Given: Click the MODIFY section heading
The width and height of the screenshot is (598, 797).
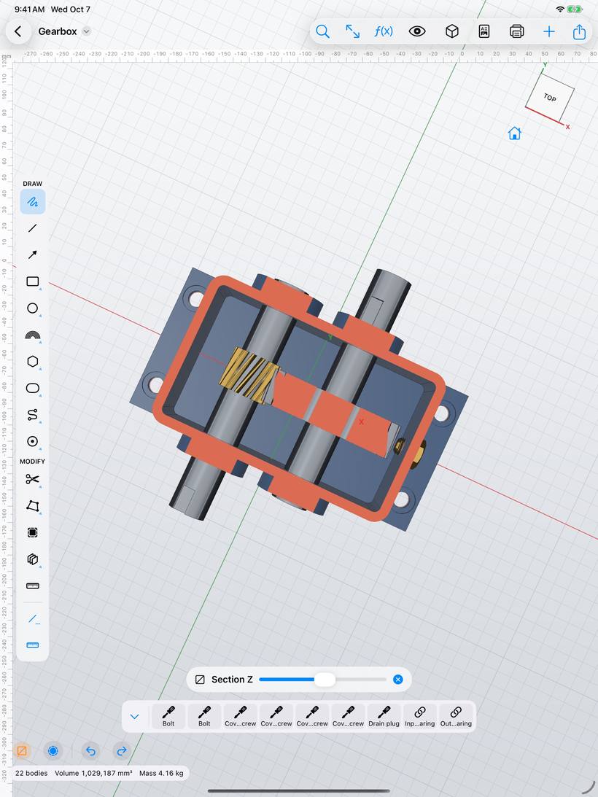Looking at the screenshot, I should point(33,462).
